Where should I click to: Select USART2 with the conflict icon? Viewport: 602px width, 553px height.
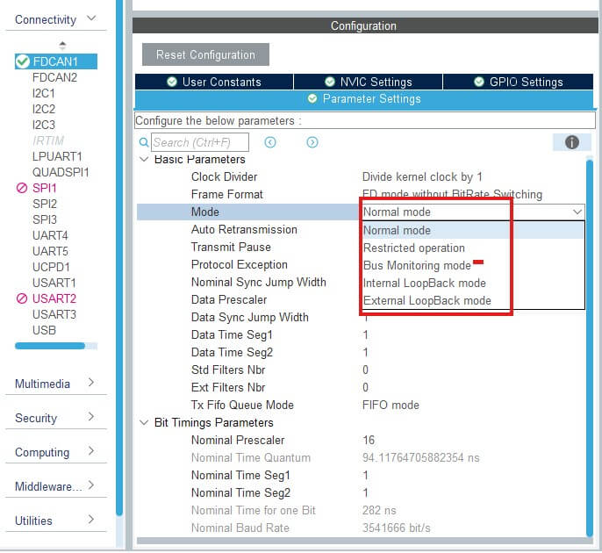(54, 298)
